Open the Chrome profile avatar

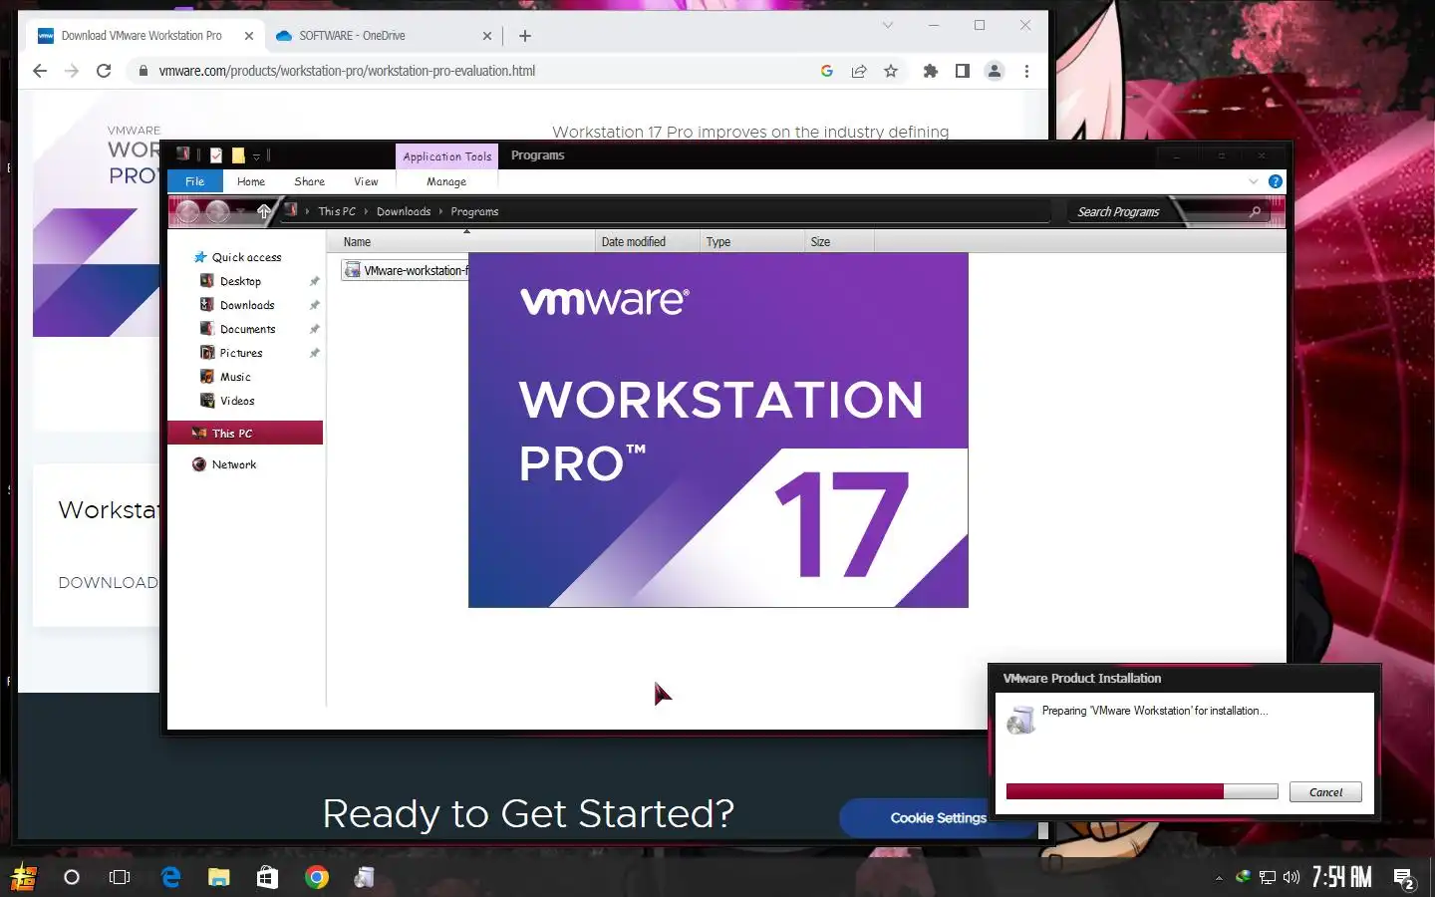point(995,71)
